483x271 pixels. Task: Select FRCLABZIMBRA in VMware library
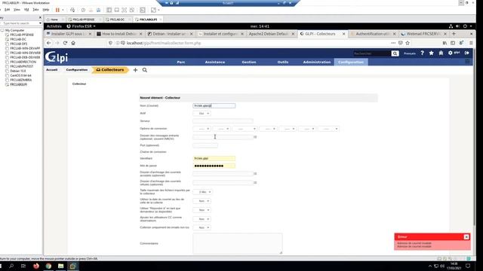point(21,80)
